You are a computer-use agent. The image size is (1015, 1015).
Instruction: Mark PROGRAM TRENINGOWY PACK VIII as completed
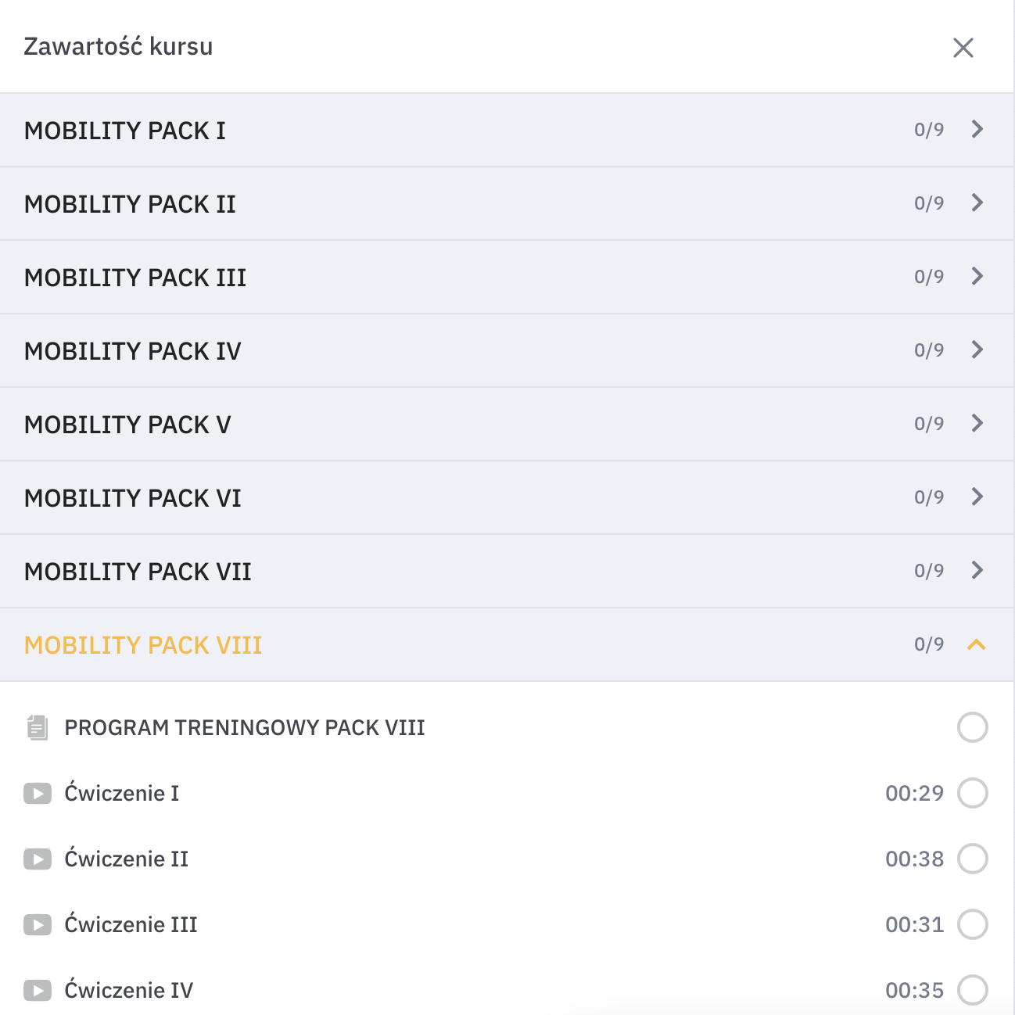(x=972, y=727)
